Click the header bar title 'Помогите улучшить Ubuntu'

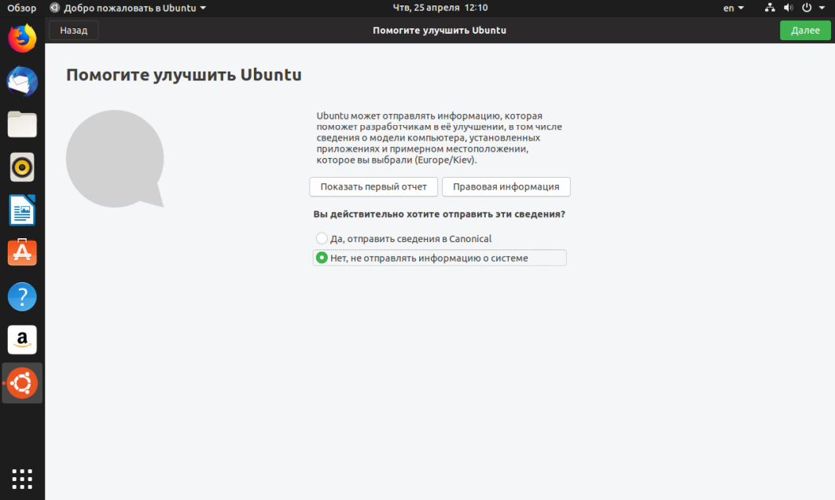pos(440,31)
